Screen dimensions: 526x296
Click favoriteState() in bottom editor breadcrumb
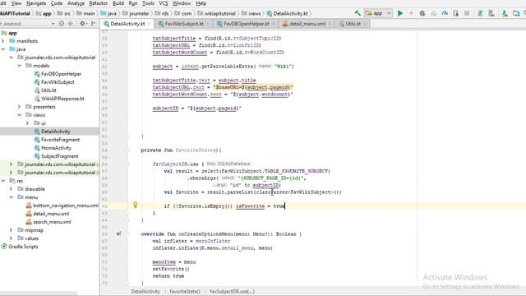point(184,291)
